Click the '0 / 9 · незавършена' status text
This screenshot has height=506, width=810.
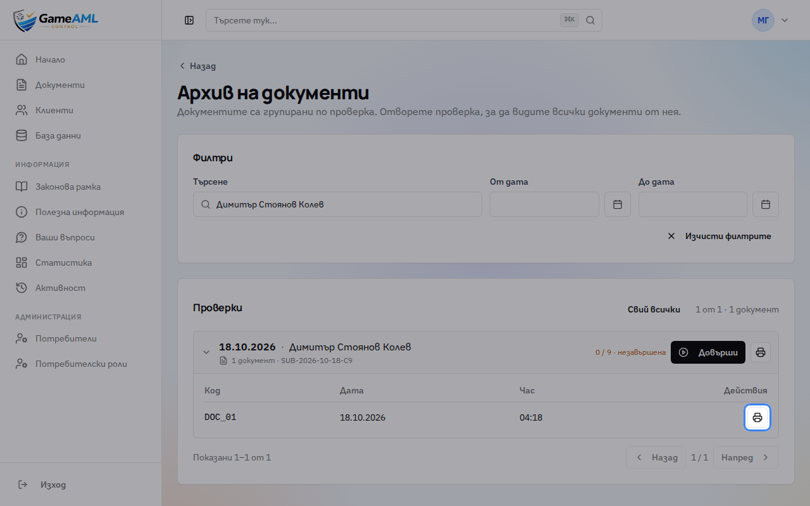[630, 352]
